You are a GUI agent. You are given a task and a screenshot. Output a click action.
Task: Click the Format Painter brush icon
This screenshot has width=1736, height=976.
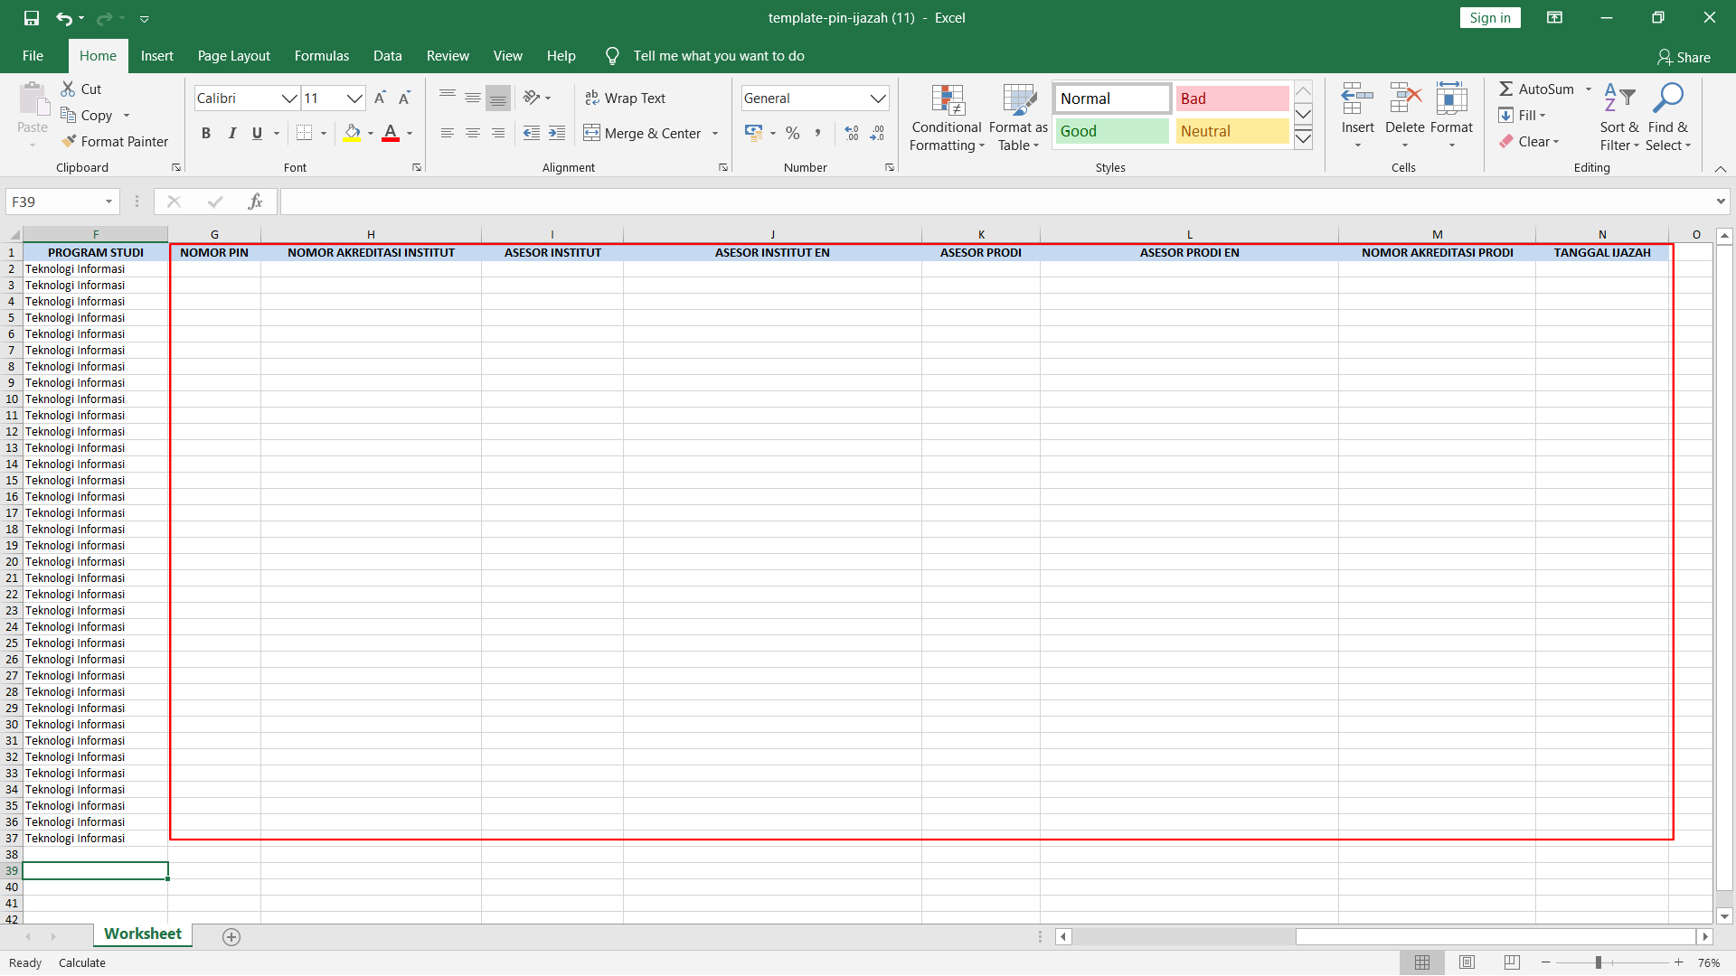69,142
